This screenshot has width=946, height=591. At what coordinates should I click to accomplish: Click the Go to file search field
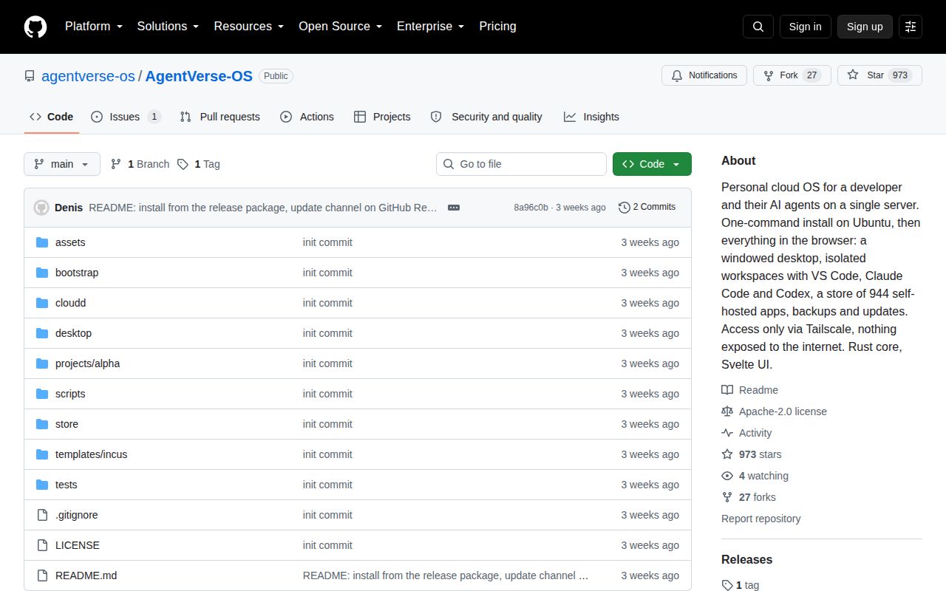521,164
